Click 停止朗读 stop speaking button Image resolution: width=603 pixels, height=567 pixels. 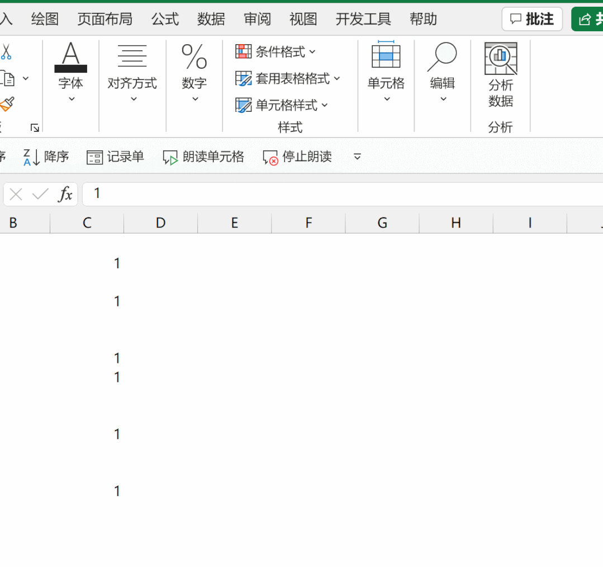point(297,157)
